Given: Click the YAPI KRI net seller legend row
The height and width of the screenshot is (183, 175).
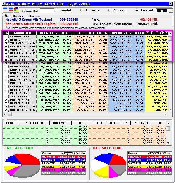Looking at the screenshot, I should 150,170.
